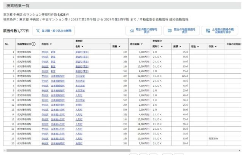Viewport: 246px width, 155px height.
Task: Select the 125㎡ area cell
Action: [181, 76]
